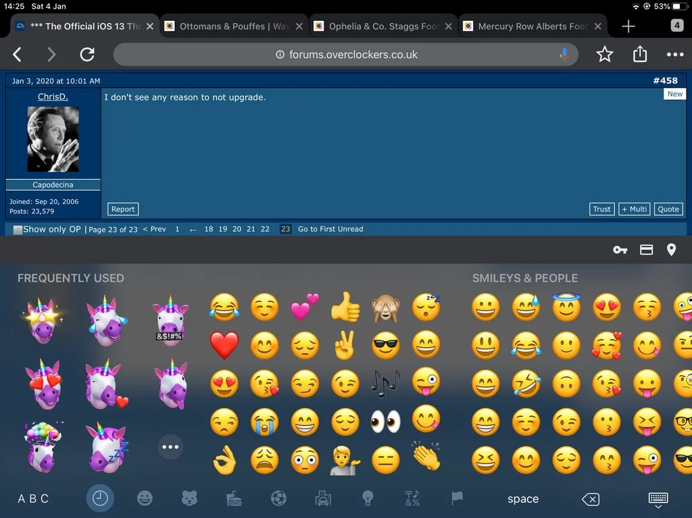Go to First Unread link
The height and width of the screenshot is (518, 692).
pos(330,229)
